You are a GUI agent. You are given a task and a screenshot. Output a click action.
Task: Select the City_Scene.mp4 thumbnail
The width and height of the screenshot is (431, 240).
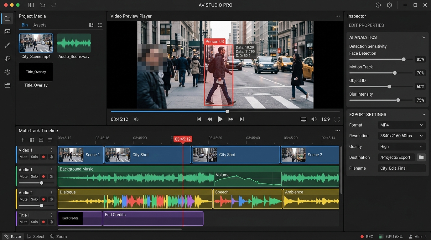pyautogui.click(x=36, y=43)
